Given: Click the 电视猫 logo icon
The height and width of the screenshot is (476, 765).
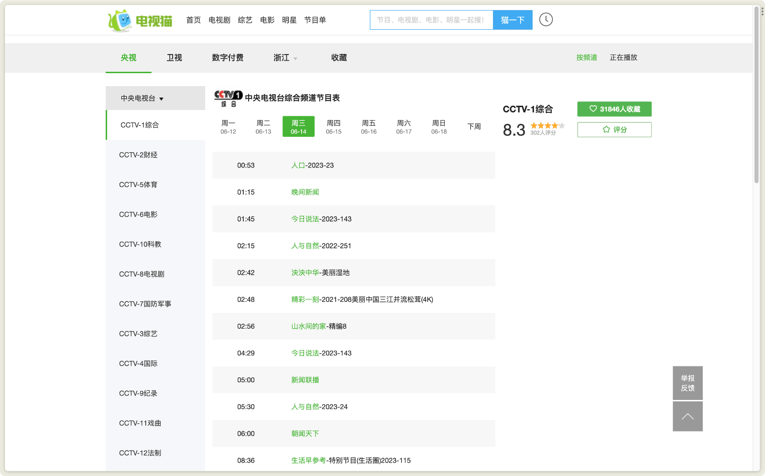Looking at the screenshot, I should tap(120, 20).
